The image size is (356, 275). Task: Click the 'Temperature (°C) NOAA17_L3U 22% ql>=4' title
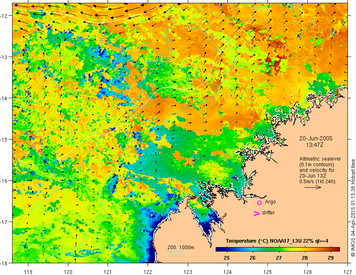tap(277, 241)
